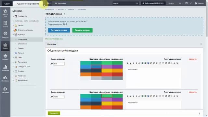Click the pin icon in top bar
The image size is (208, 117).
pos(191,3)
